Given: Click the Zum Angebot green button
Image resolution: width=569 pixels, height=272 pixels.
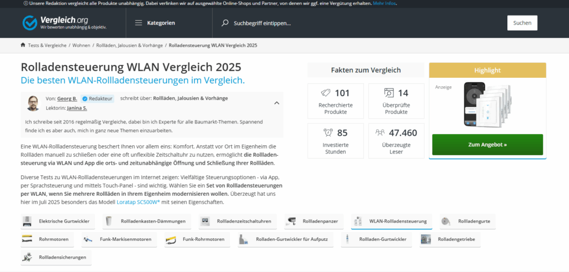Looking at the screenshot, I should (487, 145).
